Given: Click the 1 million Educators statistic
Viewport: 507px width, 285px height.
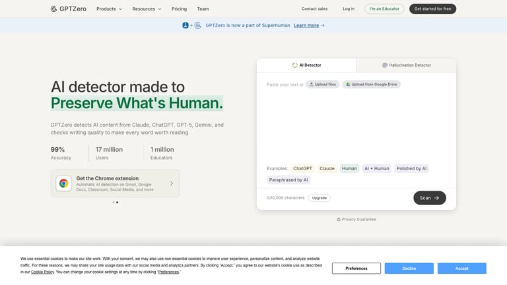Looking at the screenshot, I should 162,153.
